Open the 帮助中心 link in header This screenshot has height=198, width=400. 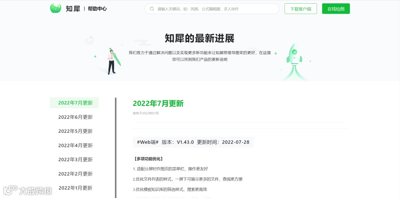pyautogui.click(x=97, y=9)
